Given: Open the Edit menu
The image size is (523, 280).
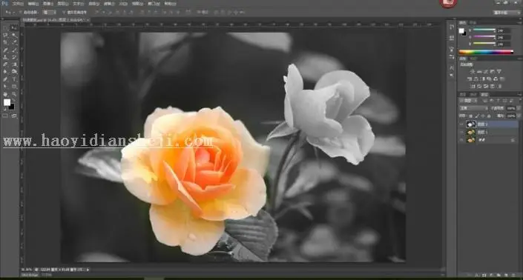Looking at the screenshot, I should [x=33, y=3].
